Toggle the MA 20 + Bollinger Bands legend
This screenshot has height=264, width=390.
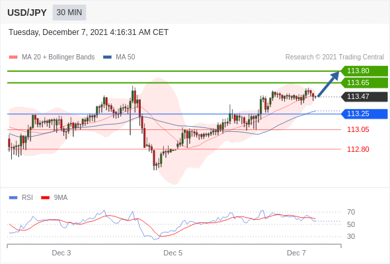point(52,57)
